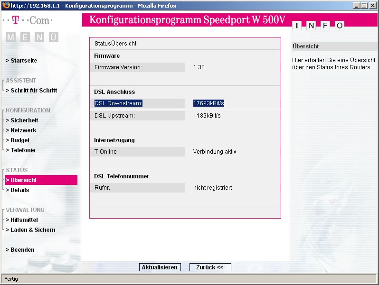Click the Rufnr. label

tap(102, 187)
